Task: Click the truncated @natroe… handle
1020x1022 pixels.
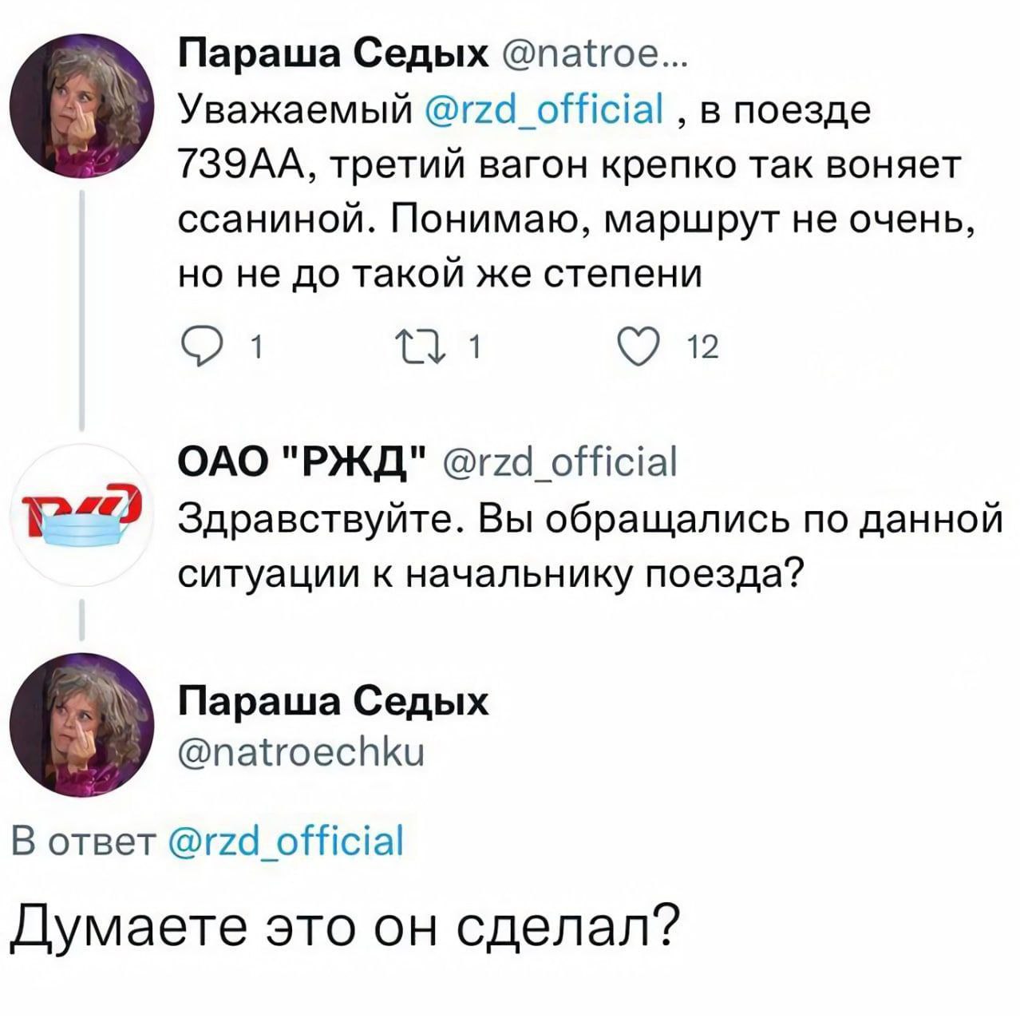Action: coord(589,57)
